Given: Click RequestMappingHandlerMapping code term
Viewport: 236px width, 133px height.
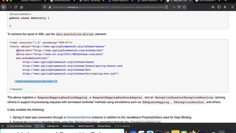Looking at the screenshot, I should pos(62,98).
